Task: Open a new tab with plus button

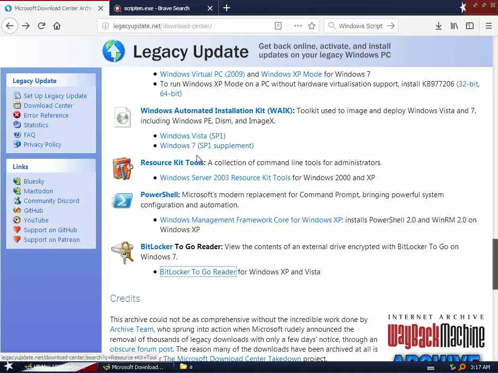Action: point(227,8)
